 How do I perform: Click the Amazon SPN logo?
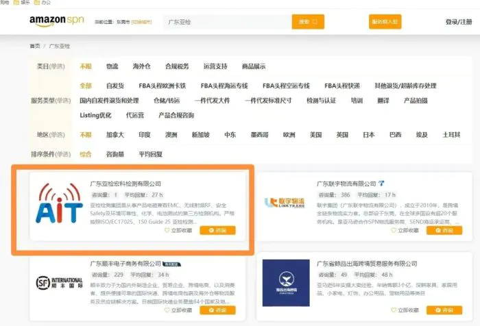click(57, 21)
